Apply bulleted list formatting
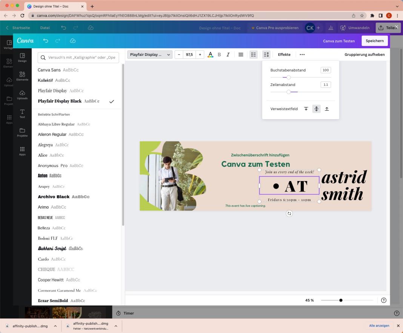403x333 pixels. 253,54
